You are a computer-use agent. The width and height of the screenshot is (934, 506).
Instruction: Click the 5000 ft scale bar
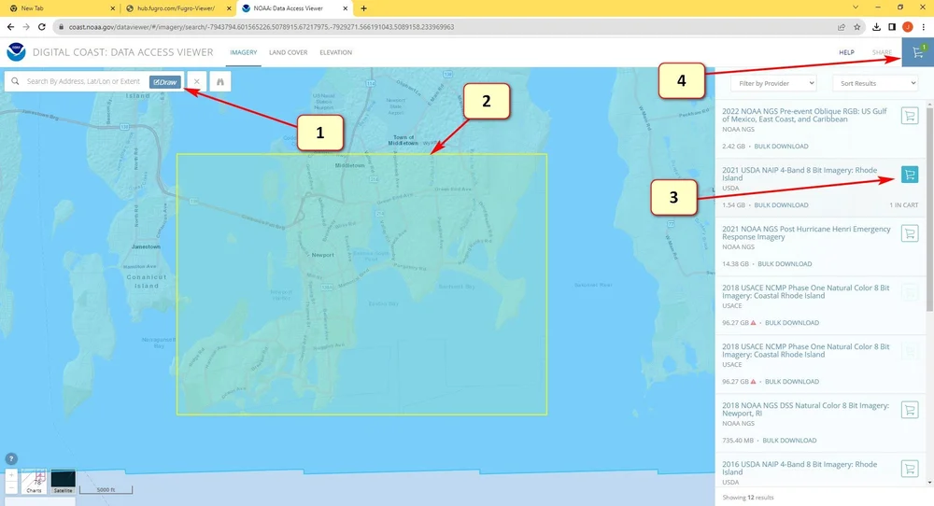click(x=106, y=489)
